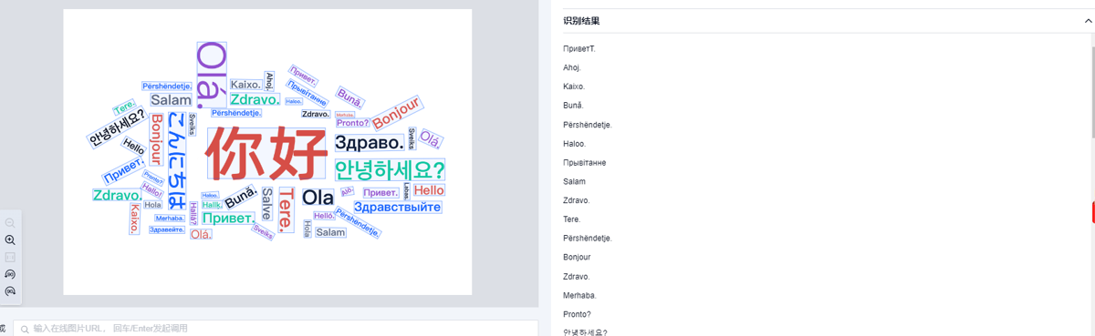Click the zoom in magnifier icon
Image resolution: width=1095 pixels, height=336 pixels.
point(10,240)
